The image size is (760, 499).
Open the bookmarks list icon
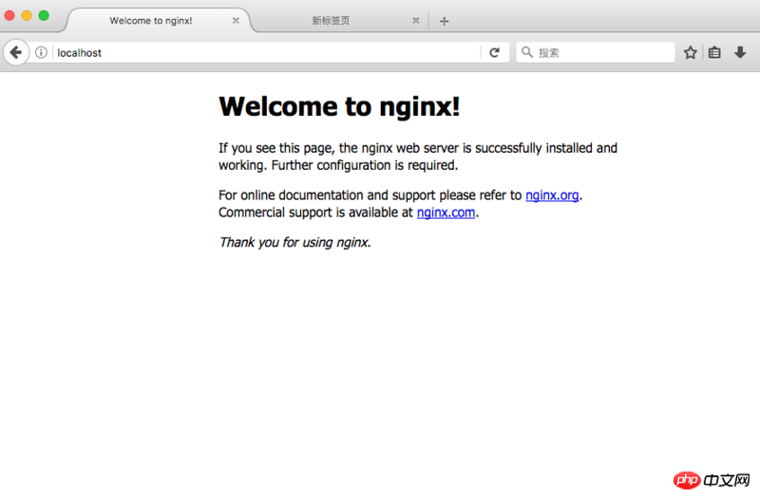[714, 52]
